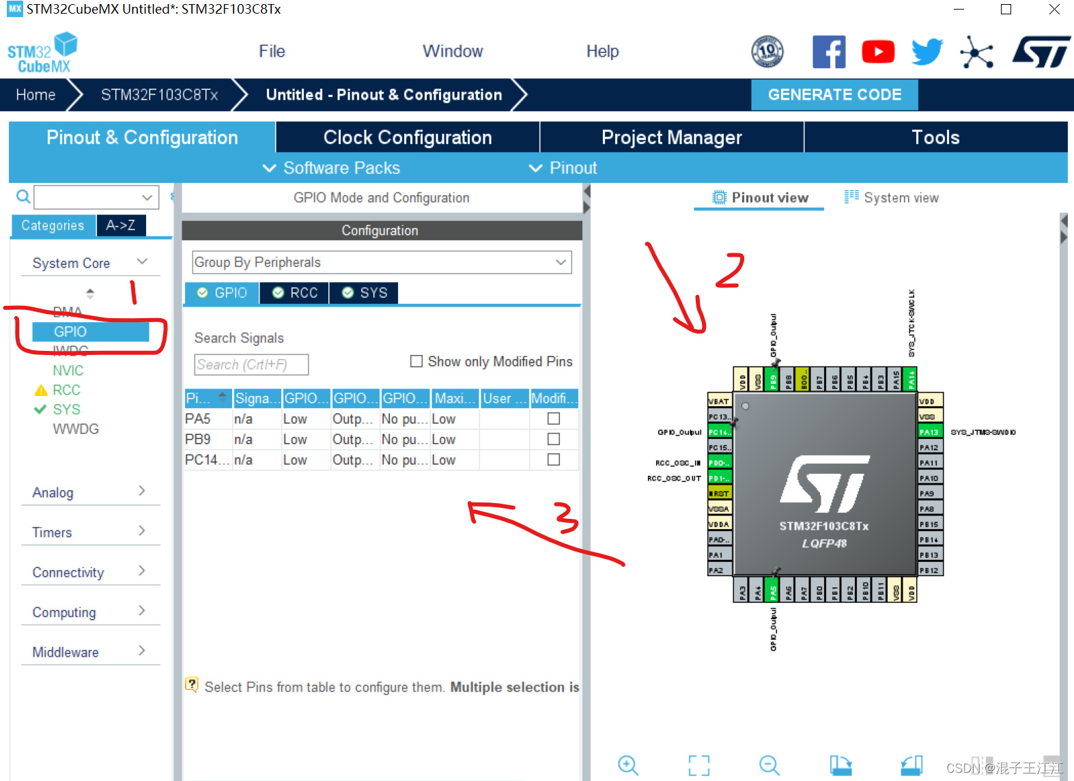Switch to System view
The height and width of the screenshot is (781, 1074).
pyautogui.click(x=892, y=197)
